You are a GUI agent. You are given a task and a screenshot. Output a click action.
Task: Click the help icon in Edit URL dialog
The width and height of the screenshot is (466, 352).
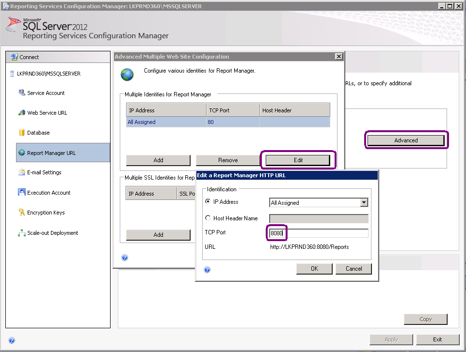[x=207, y=270]
